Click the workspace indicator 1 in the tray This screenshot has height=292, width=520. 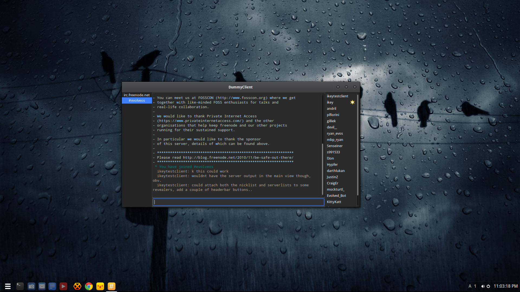[x=475, y=286]
